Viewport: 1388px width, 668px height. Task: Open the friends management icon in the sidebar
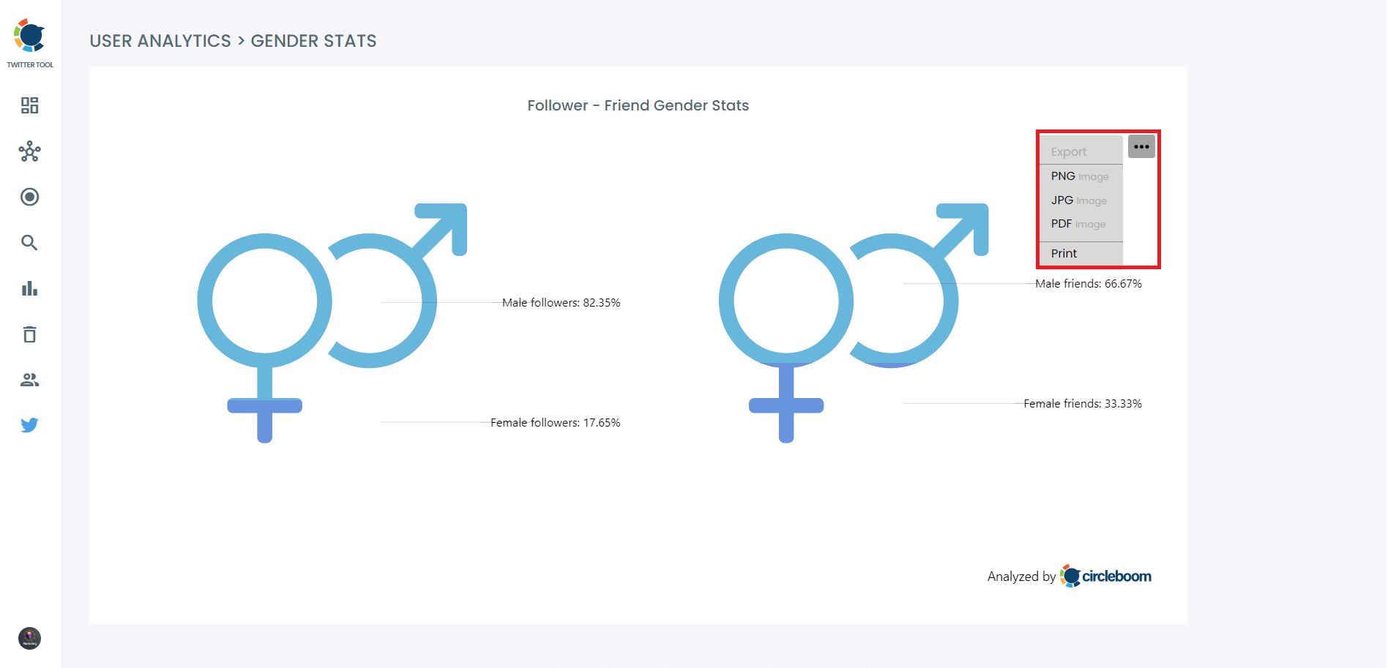pos(29,379)
